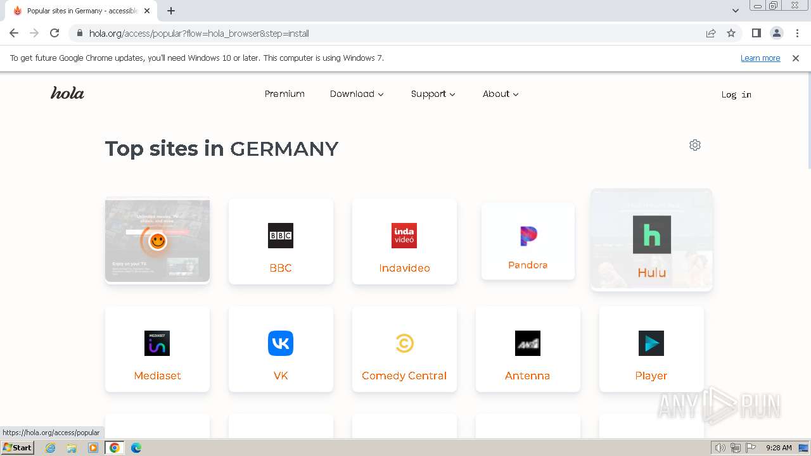Switch to Chrome in the taskbar
The height and width of the screenshot is (456, 811).
pos(115,448)
